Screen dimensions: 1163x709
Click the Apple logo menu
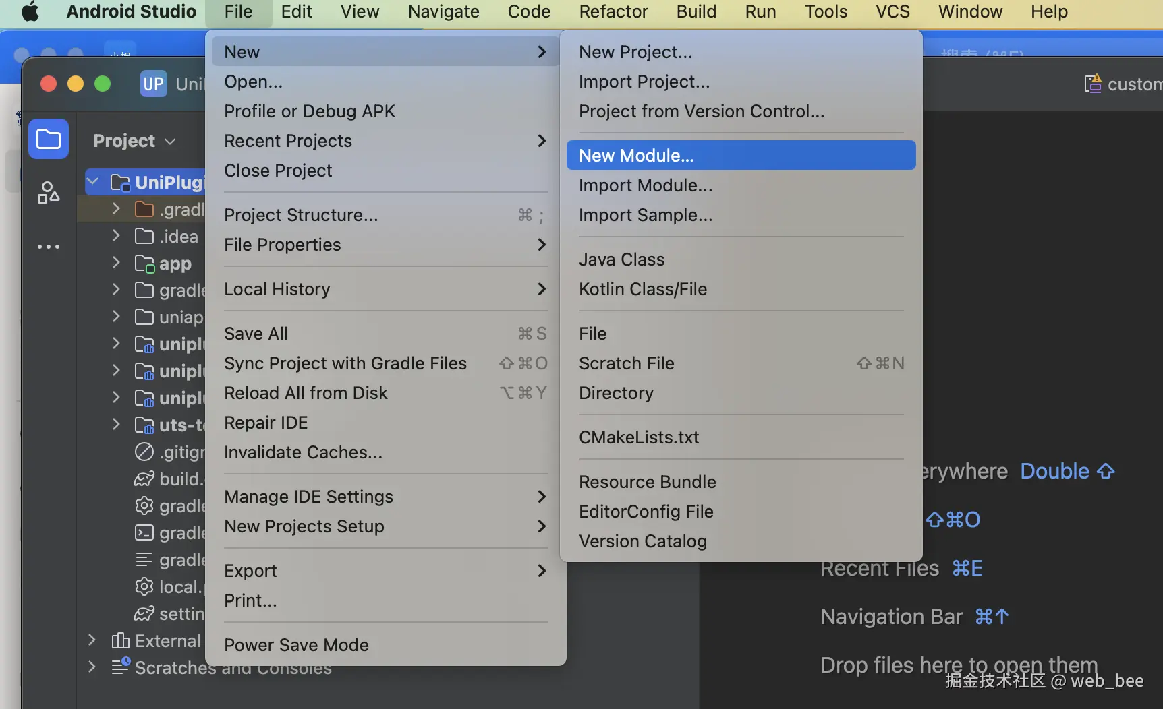coord(30,11)
